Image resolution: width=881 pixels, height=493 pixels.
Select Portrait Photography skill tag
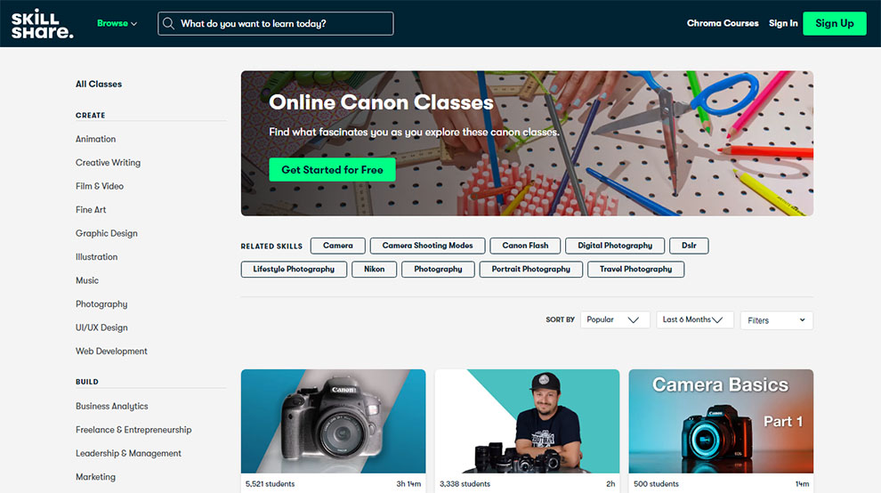click(531, 270)
